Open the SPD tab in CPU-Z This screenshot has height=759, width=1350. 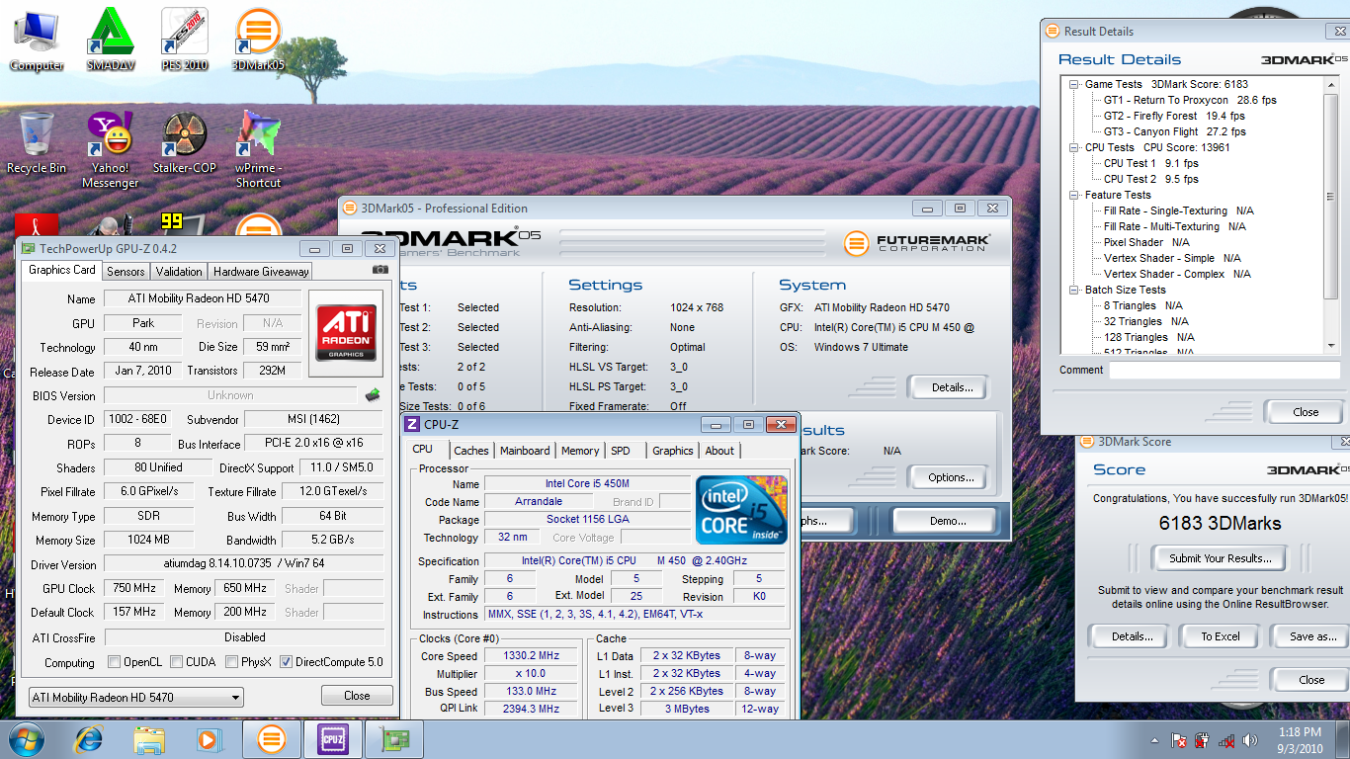pyautogui.click(x=621, y=451)
